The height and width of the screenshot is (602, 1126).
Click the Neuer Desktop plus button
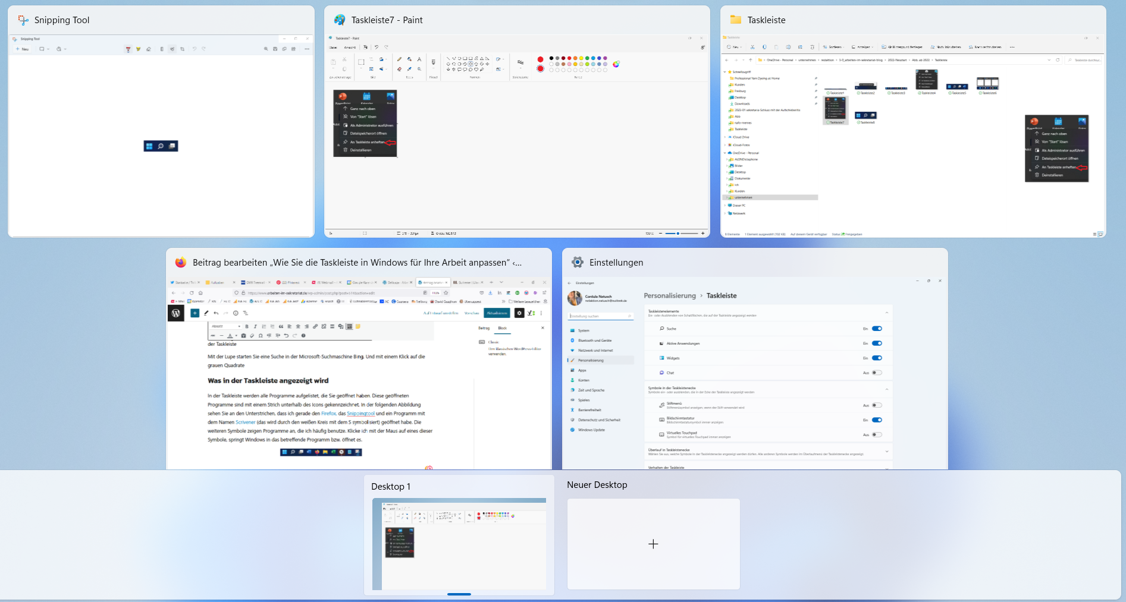pos(653,544)
